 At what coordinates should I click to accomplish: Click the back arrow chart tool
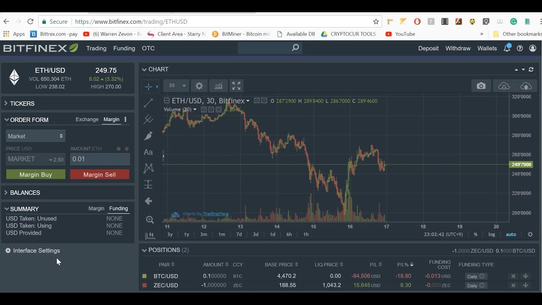[148, 201]
